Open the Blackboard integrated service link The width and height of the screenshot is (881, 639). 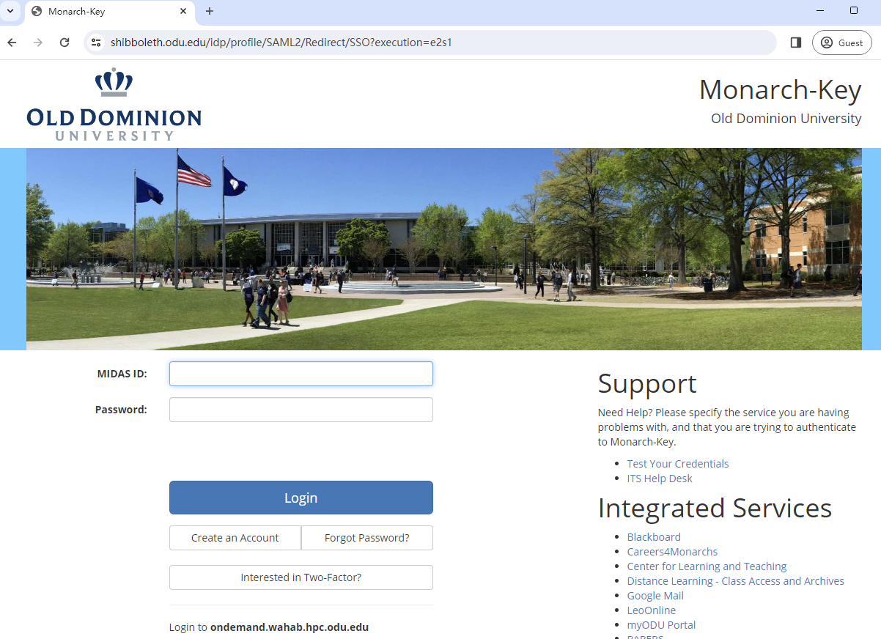coord(653,537)
